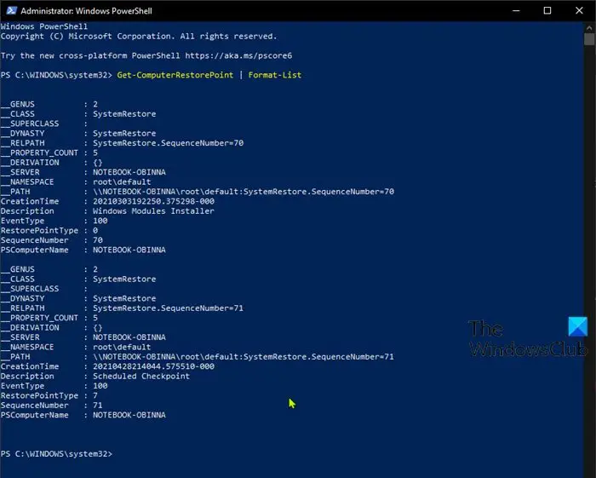The image size is (596, 478).
Task: Click the vertical scrollbar thumb
Action: click(x=589, y=39)
